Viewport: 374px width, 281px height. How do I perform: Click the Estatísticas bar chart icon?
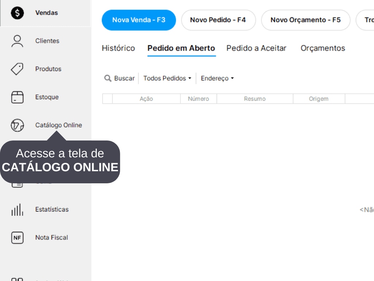tap(17, 210)
